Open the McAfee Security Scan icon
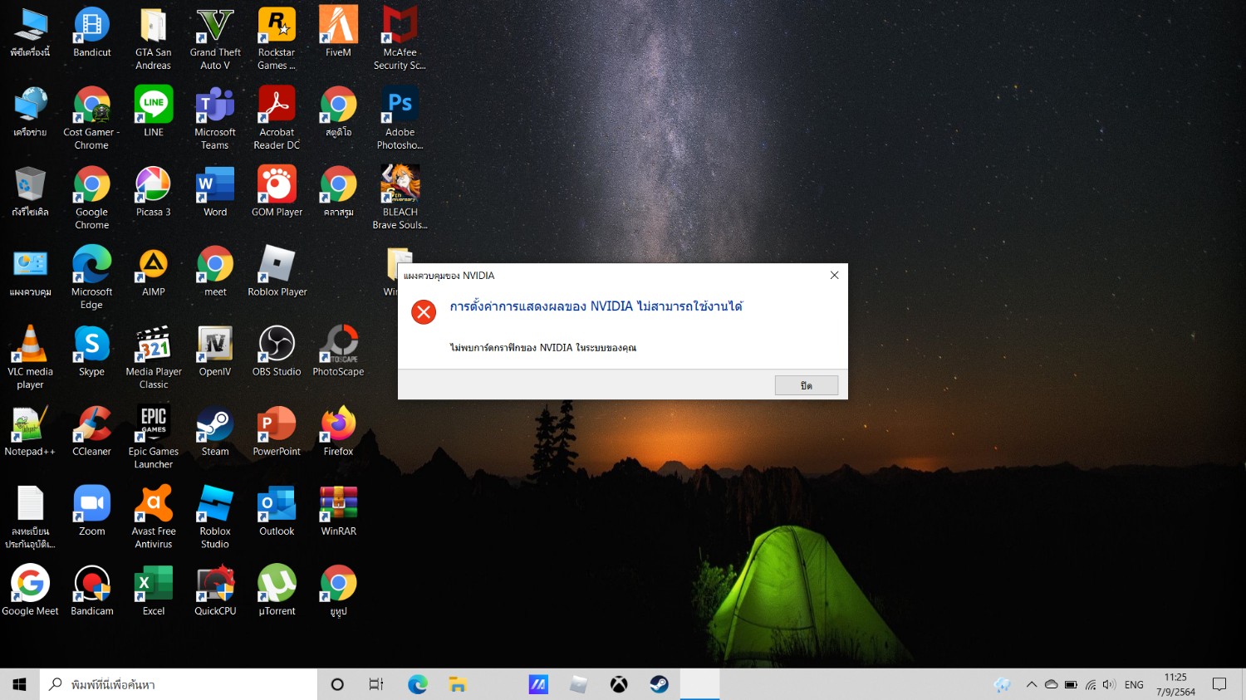This screenshot has width=1246, height=700. 400,38
